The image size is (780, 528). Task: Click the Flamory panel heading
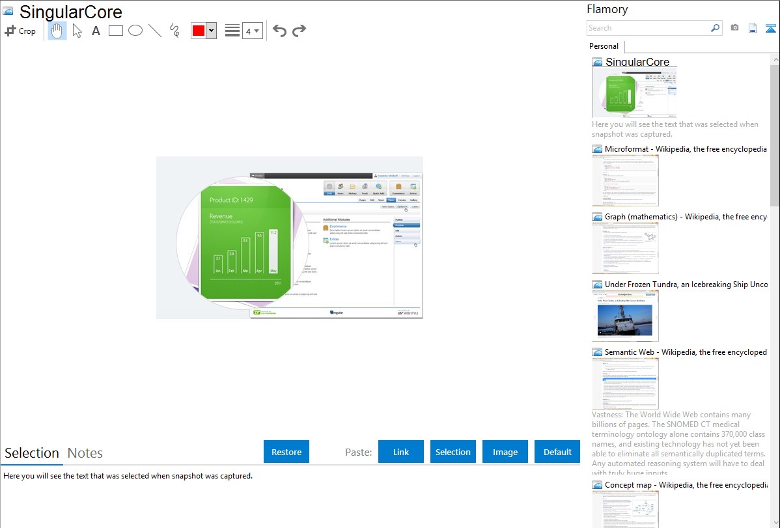(607, 9)
